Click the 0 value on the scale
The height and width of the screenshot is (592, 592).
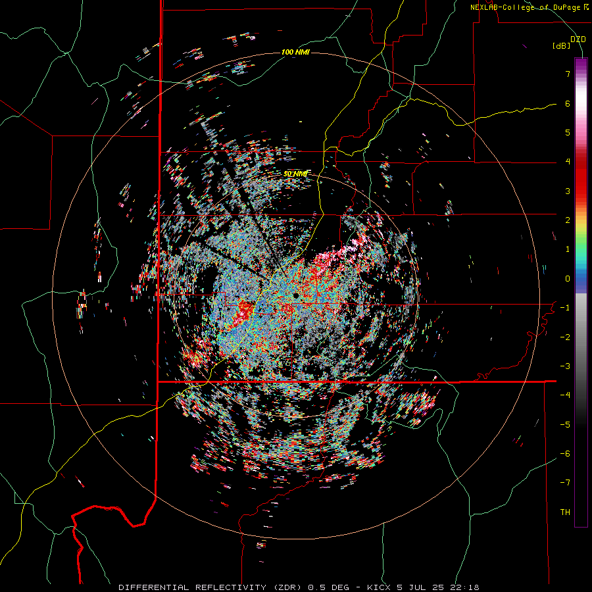[568, 279]
